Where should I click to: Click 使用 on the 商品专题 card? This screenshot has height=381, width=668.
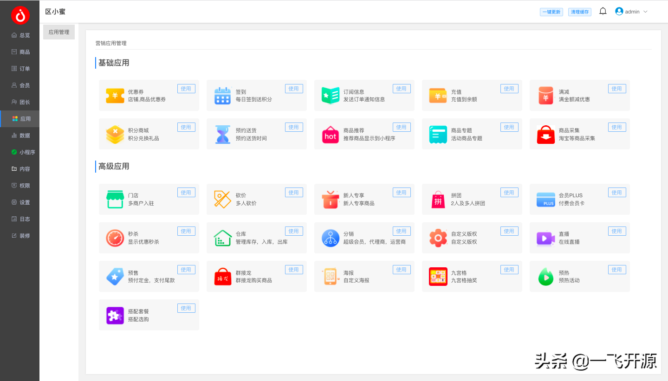pos(509,127)
